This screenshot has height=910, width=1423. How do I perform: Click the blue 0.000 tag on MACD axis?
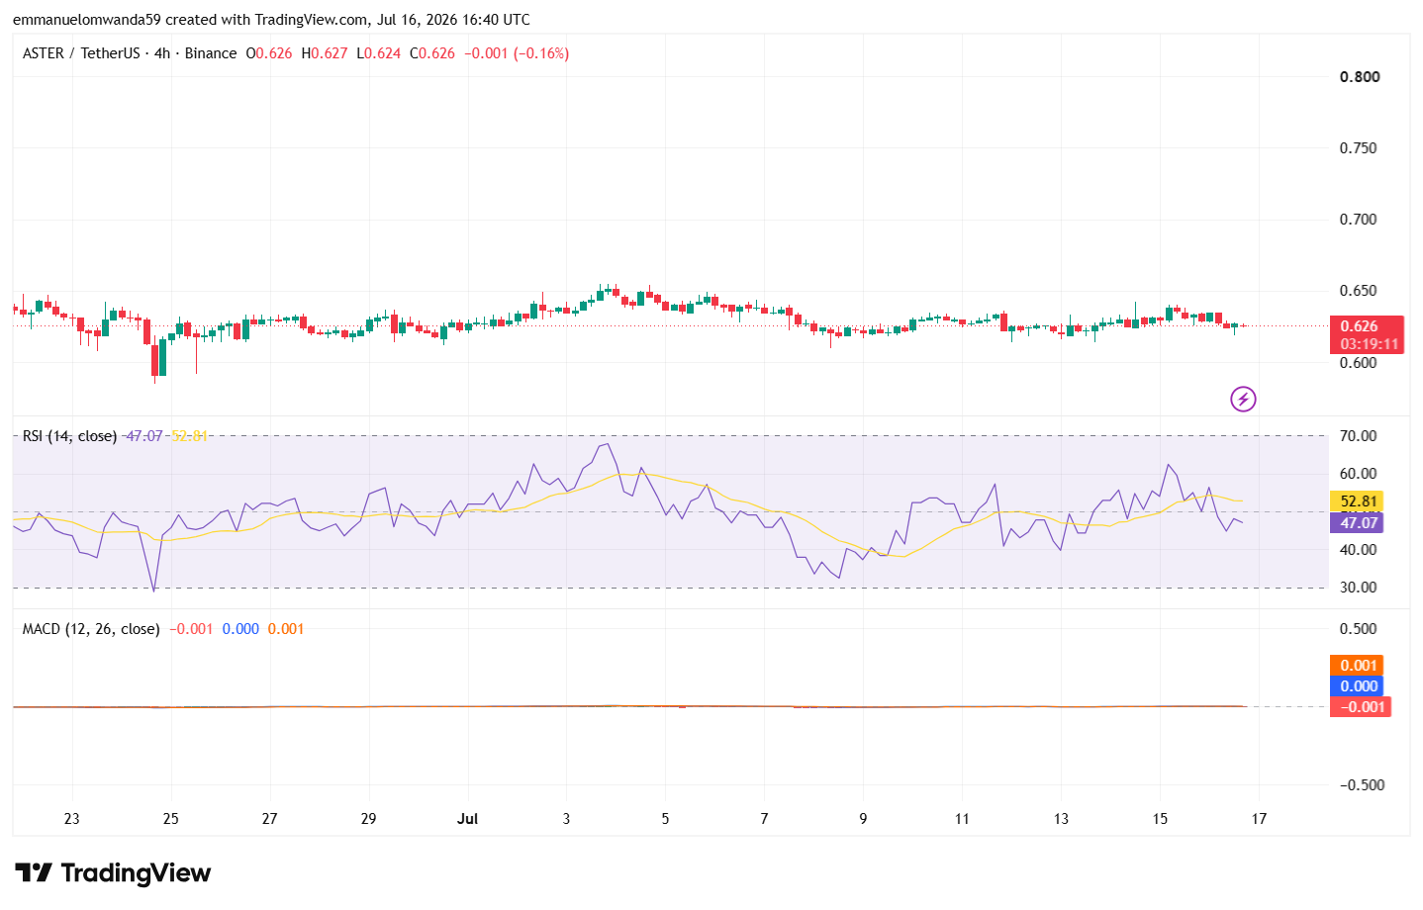(1357, 686)
